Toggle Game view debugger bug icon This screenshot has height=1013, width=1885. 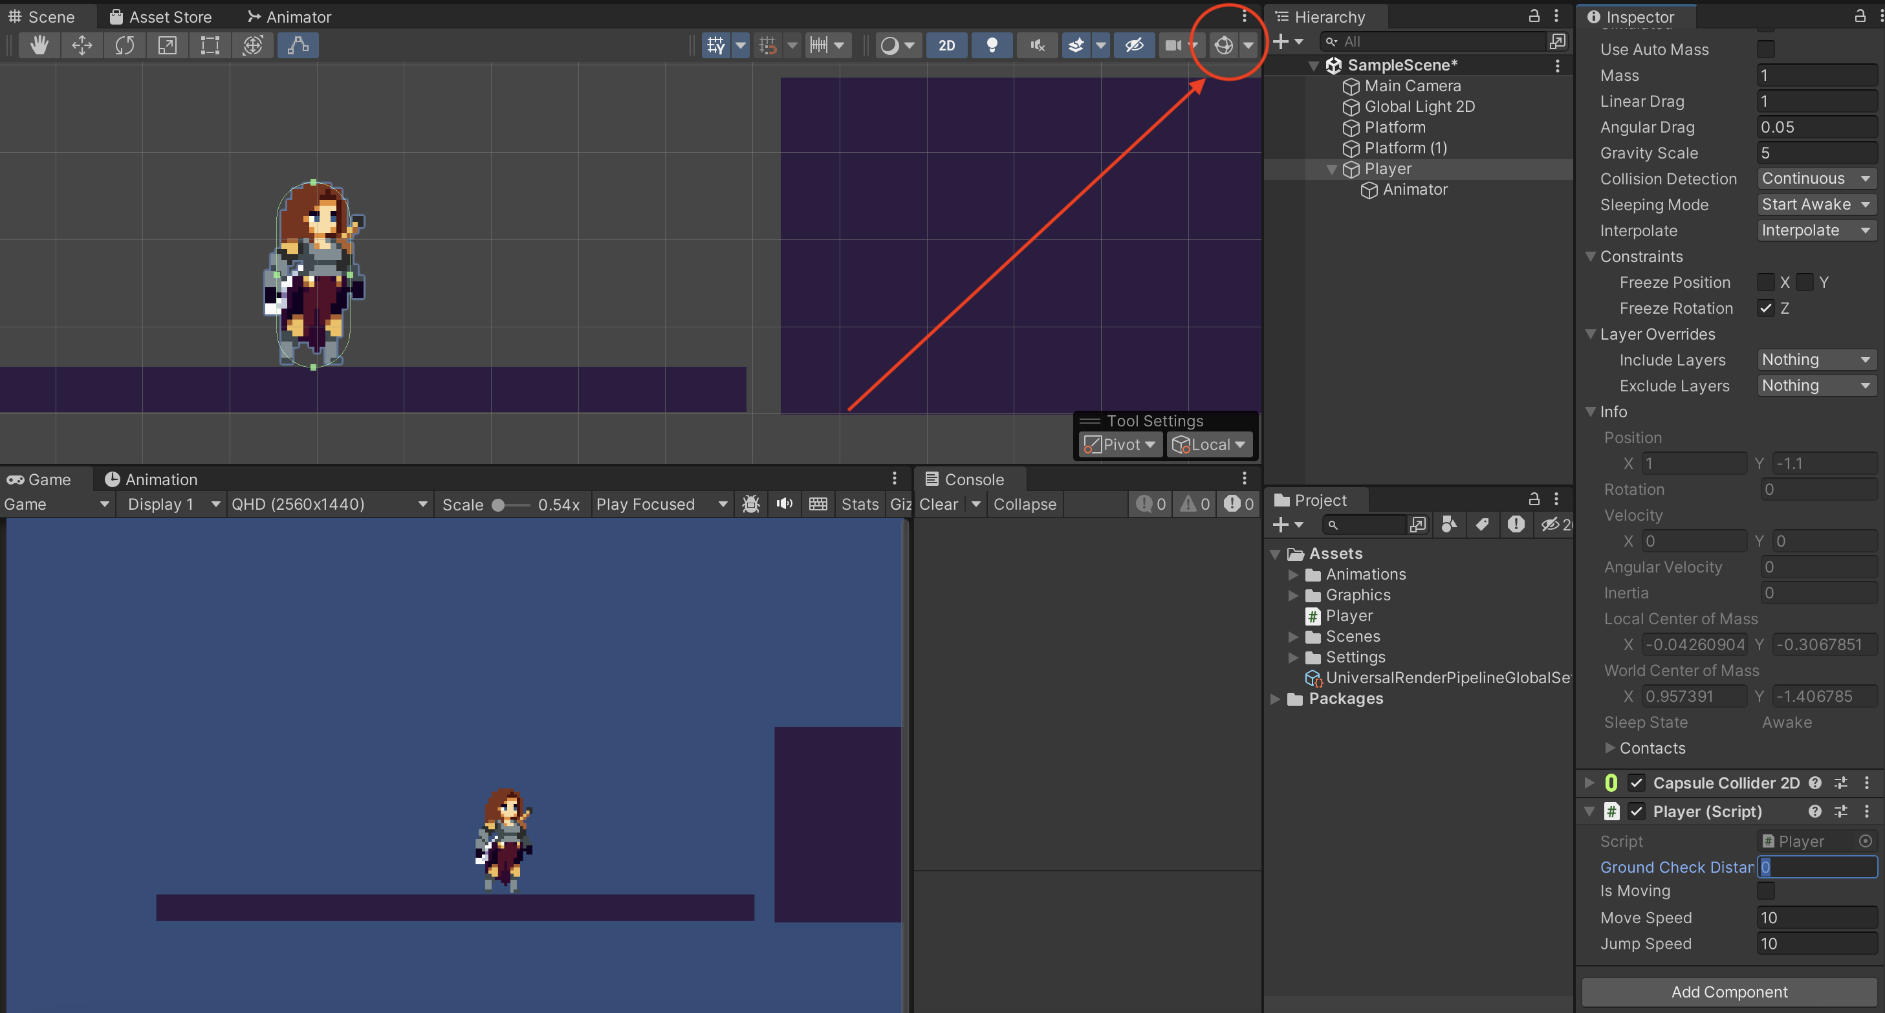pos(751,503)
